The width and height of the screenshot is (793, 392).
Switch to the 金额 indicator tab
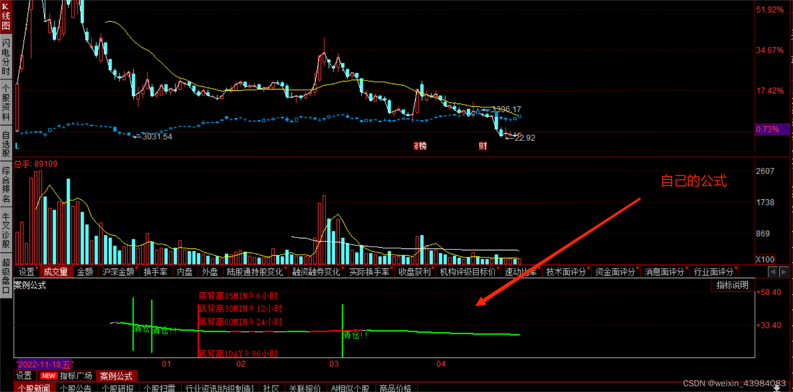point(85,272)
